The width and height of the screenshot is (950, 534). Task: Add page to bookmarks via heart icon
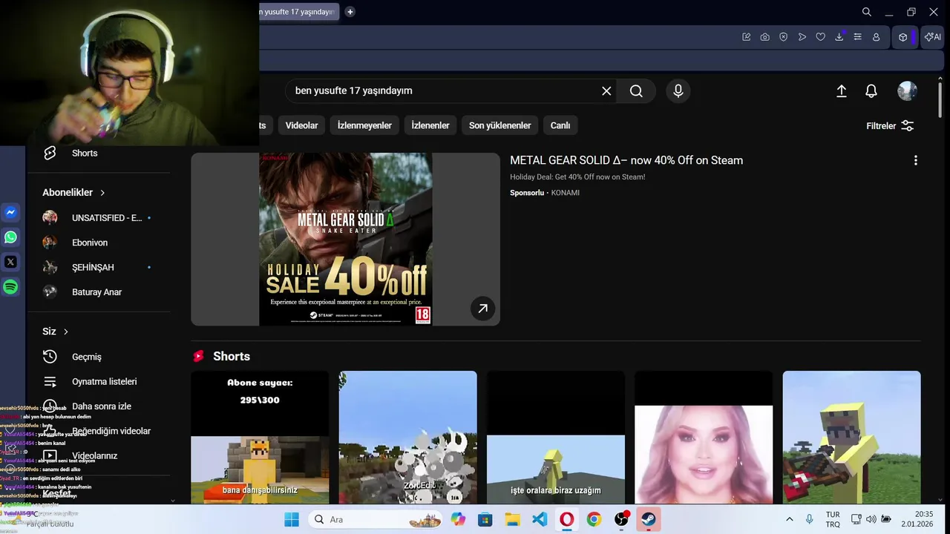click(820, 37)
